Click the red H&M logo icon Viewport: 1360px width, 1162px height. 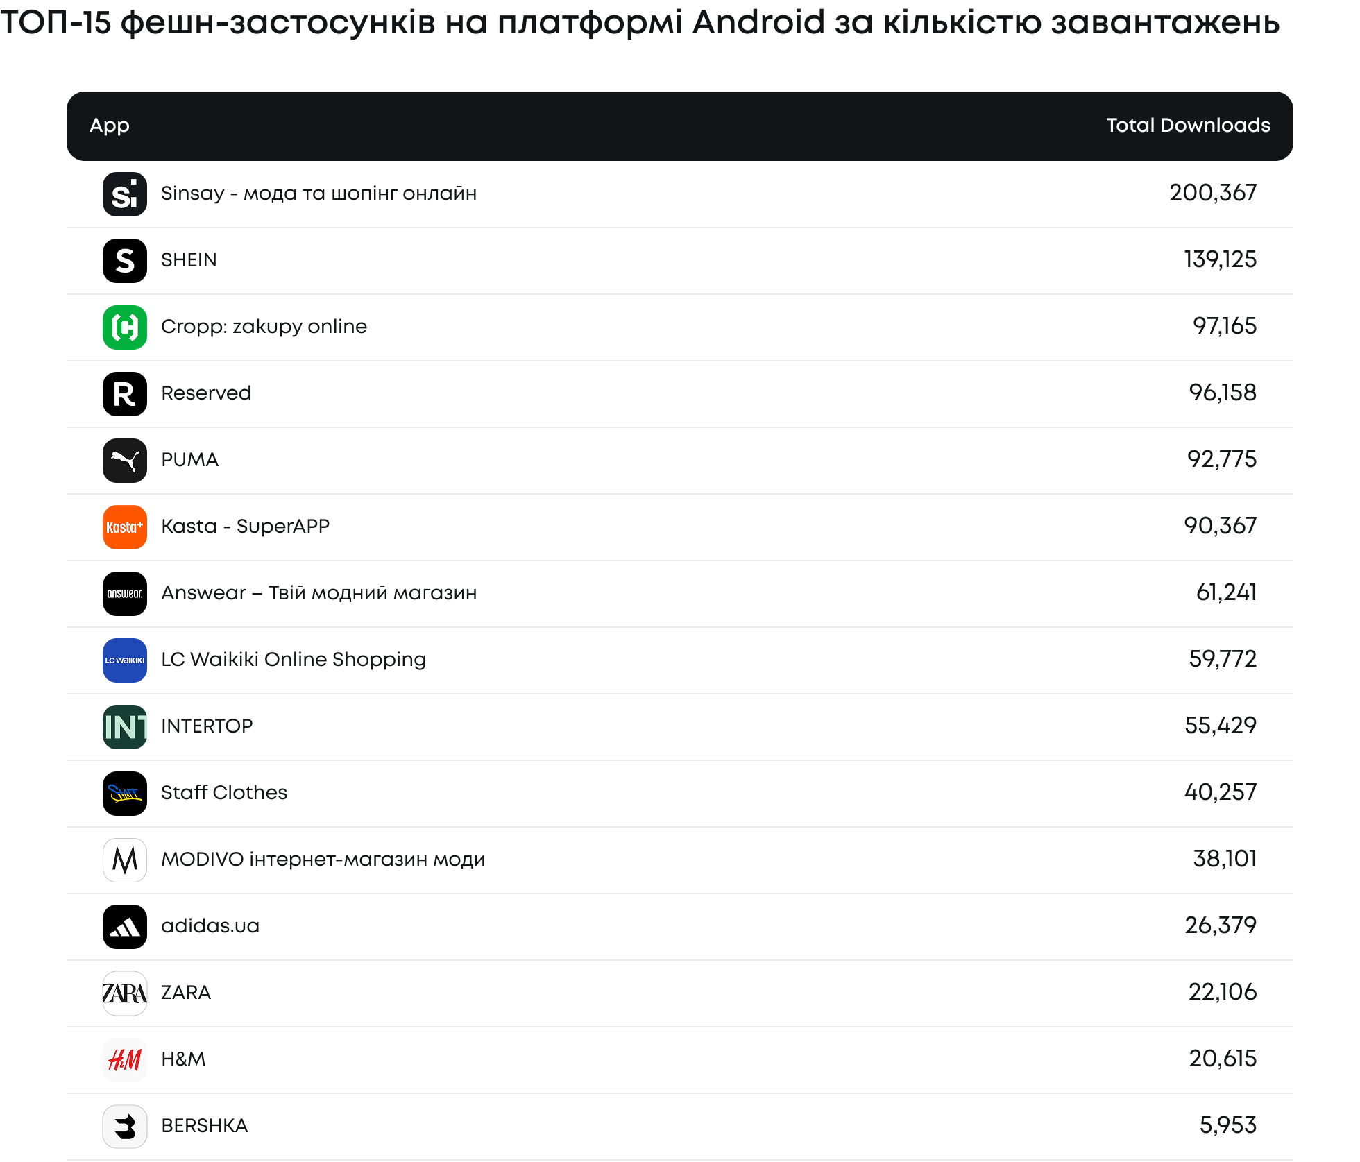(x=125, y=1060)
